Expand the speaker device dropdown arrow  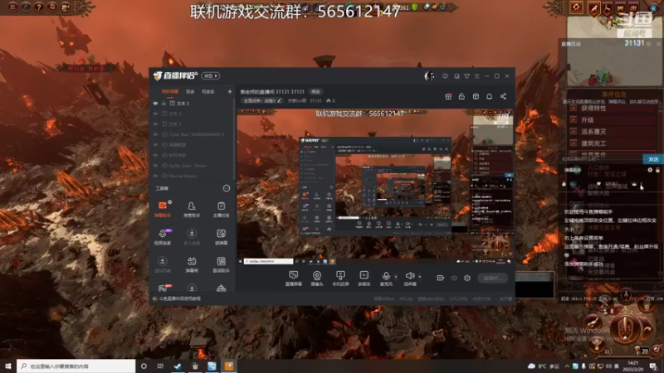[420, 277]
